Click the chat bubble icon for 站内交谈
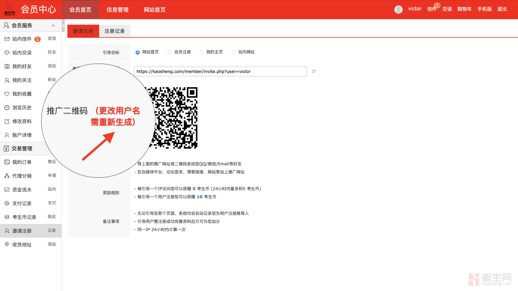The height and width of the screenshot is (291, 518). pyautogui.click(x=7, y=53)
